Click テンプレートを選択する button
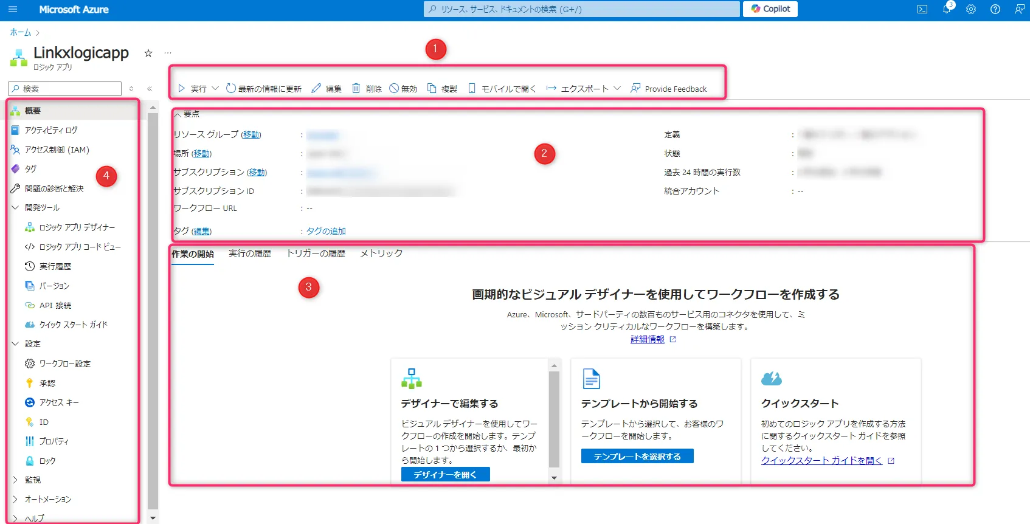This screenshot has height=524, width=1030. point(637,457)
